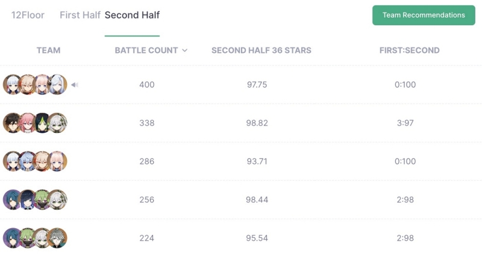The height and width of the screenshot is (254, 482).
Task: Click the speaker arrow icon beside first team
Action: pos(74,85)
